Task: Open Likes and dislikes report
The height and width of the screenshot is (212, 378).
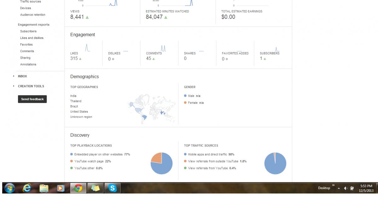Action: point(32,38)
